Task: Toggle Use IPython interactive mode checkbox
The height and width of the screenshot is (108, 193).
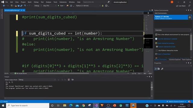Action: pyautogui.click(x=157, y=50)
